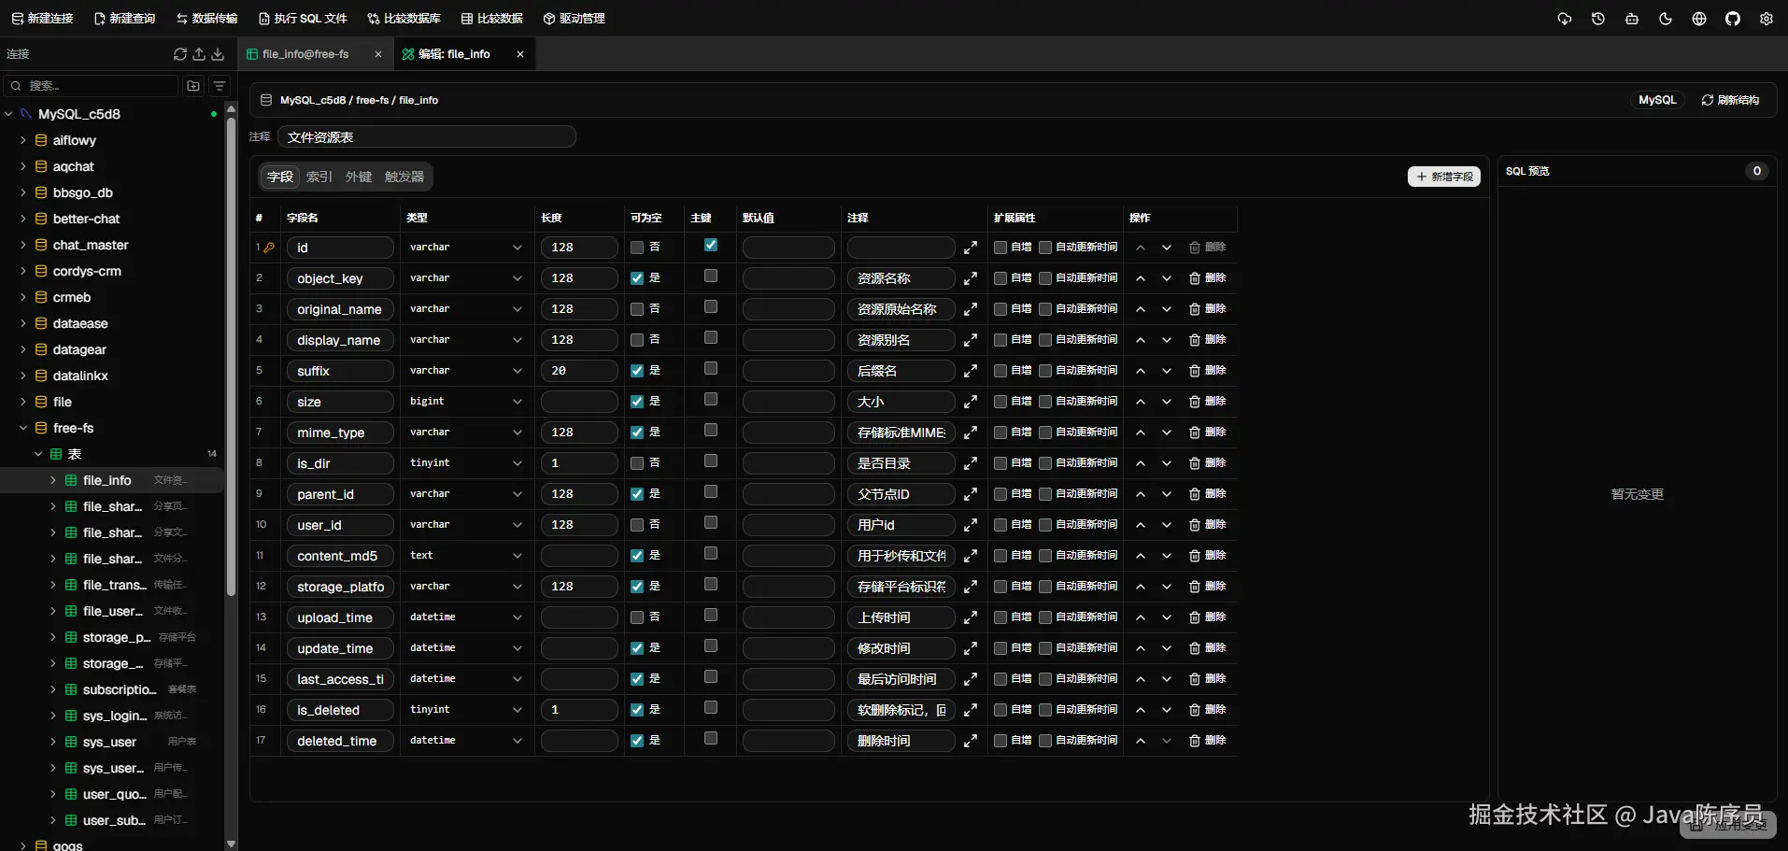Open language globe icon
Screen dimensions: 1788x851
1699,19
